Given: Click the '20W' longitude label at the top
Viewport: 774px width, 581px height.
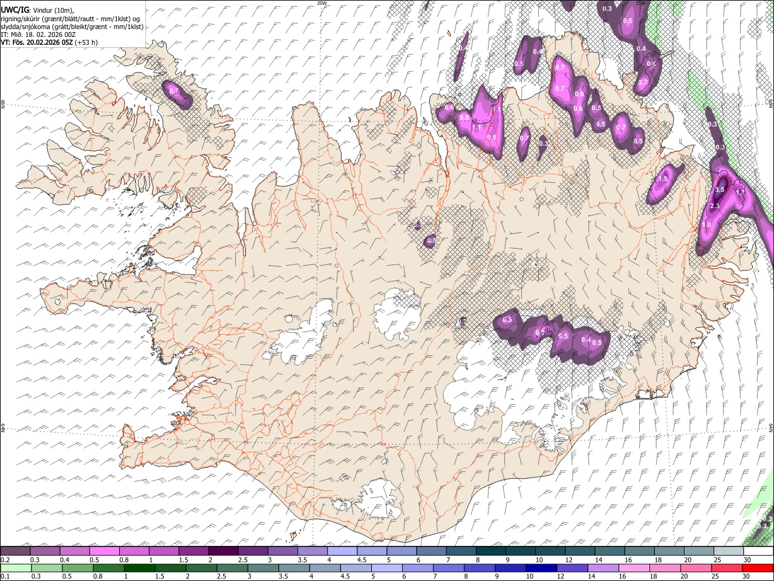Looking at the screenshot, I should (x=322, y=2).
